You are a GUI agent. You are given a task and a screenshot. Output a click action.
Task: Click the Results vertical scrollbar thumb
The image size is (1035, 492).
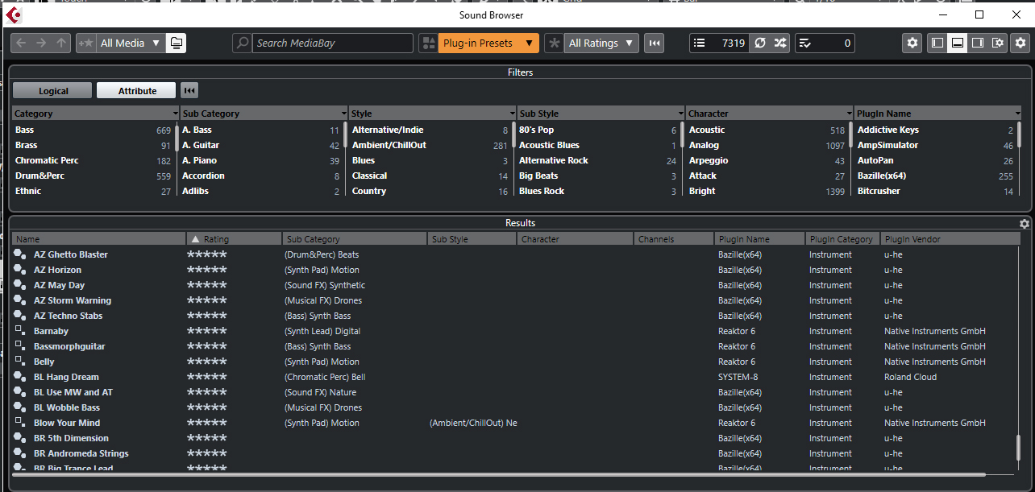click(x=1018, y=447)
